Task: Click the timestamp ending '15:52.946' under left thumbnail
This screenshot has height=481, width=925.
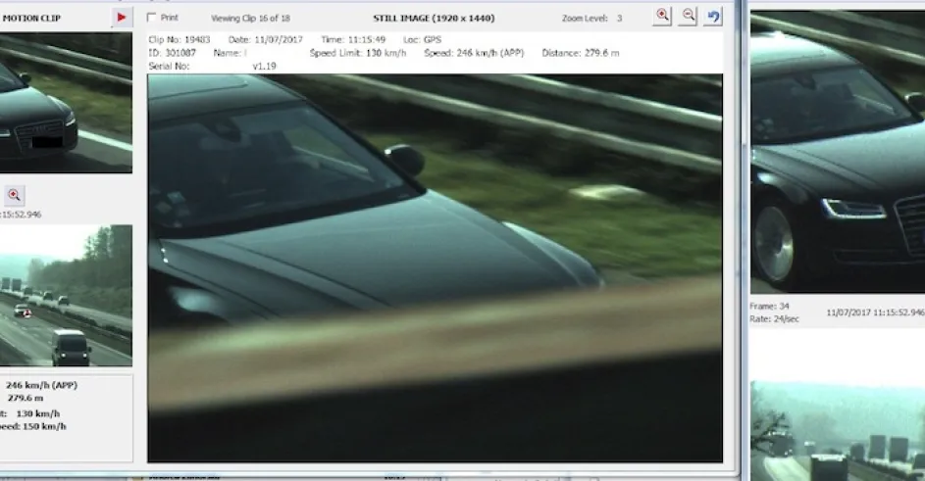Action: pyautogui.click(x=21, y=215)
